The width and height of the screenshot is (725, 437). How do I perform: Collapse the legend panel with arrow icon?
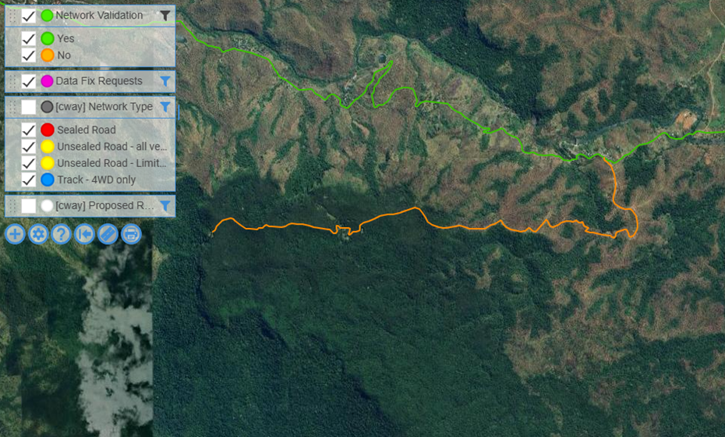[85, 234]
